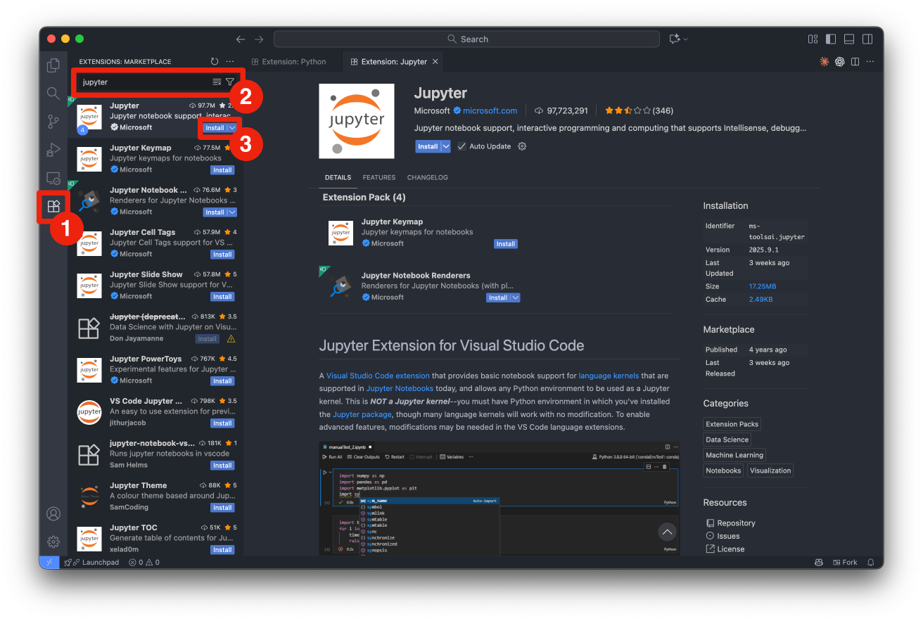The image size is (923, 621).
Task: Toggle the Auto Update checkbox
Action: [x=462, y=146]
